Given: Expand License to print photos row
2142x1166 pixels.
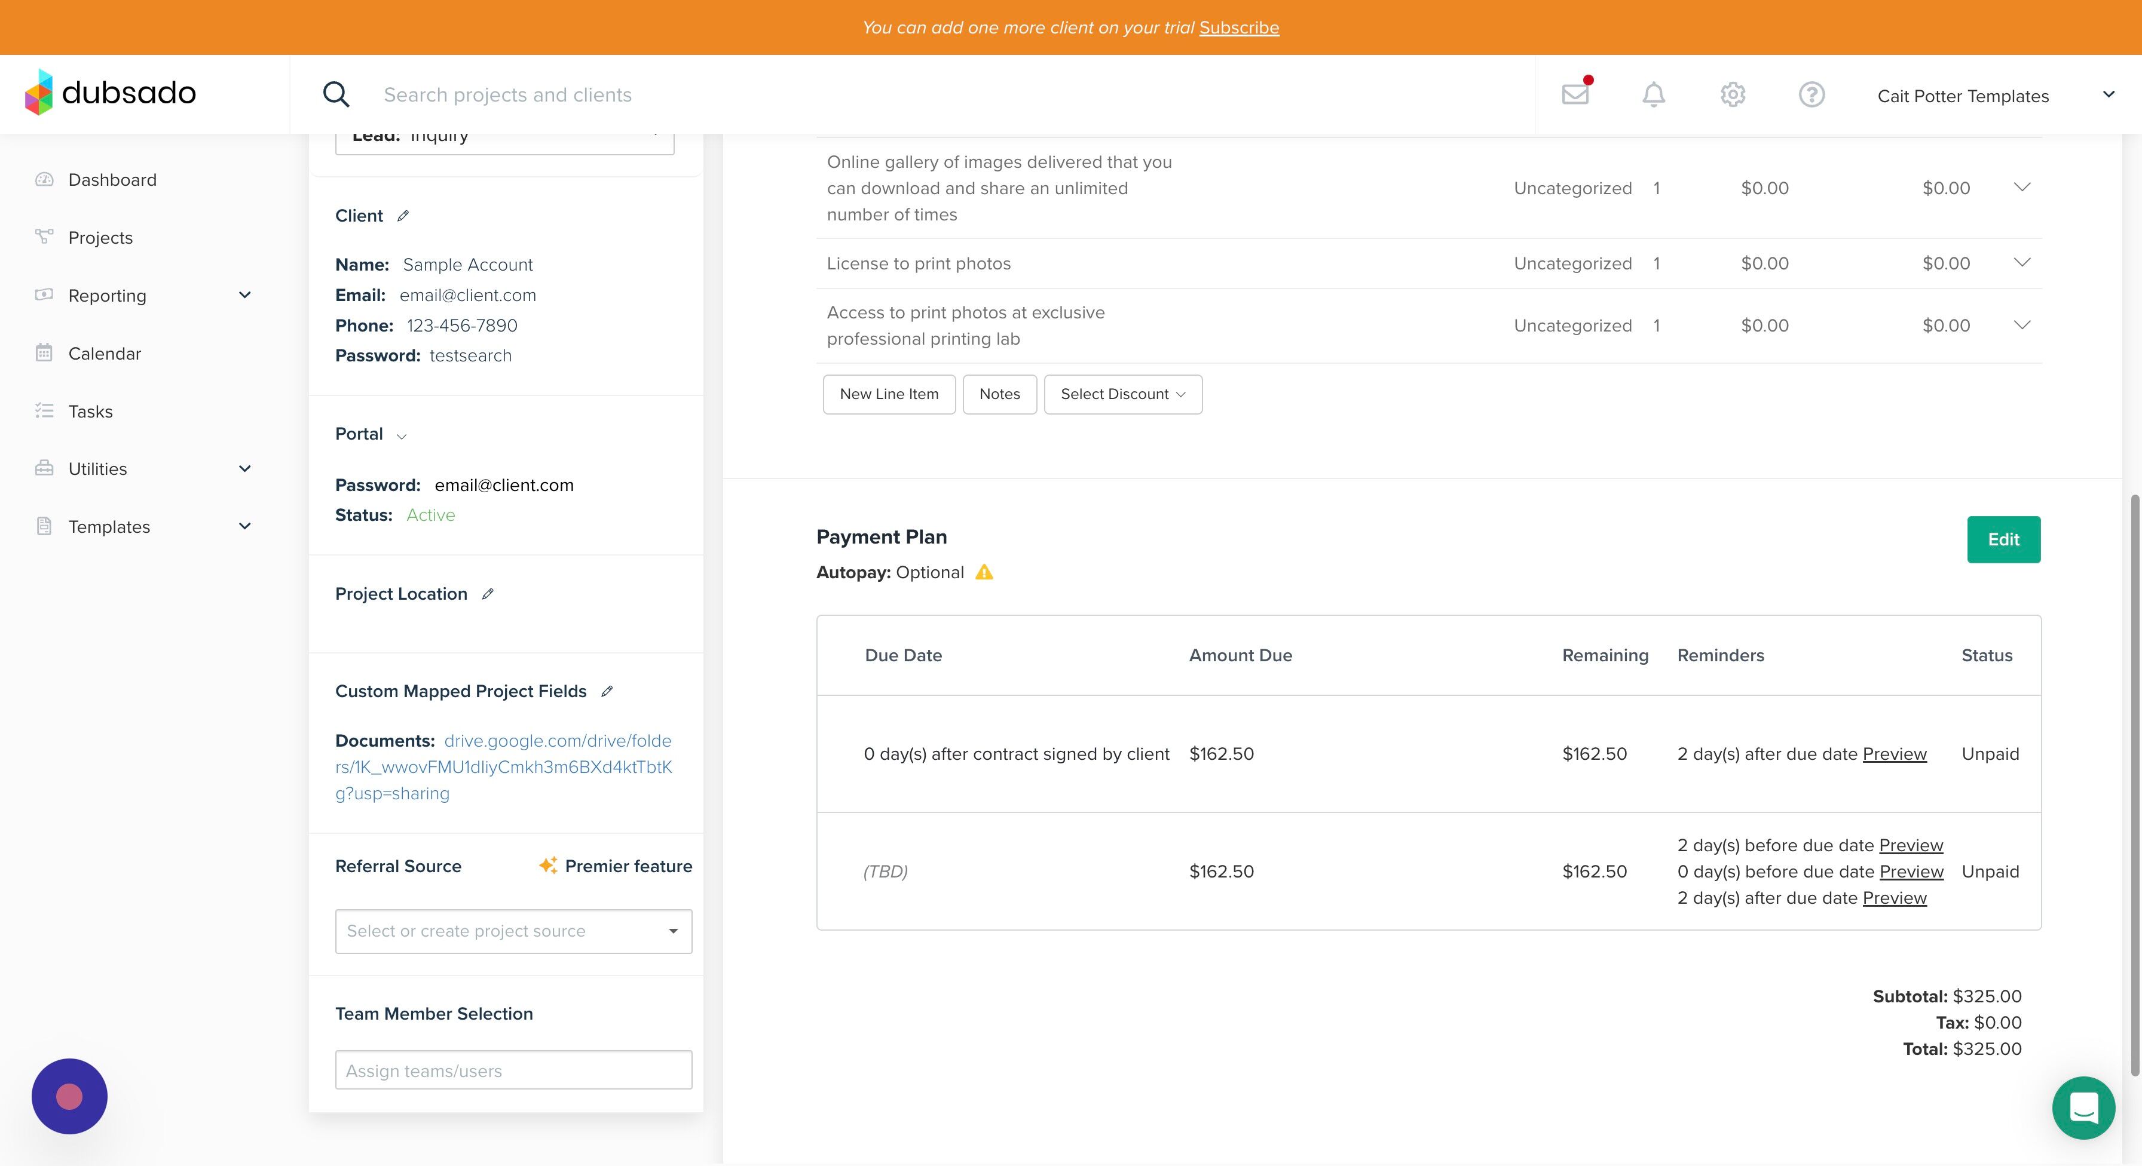Looking at the screenshot, I should point(2021,263).
